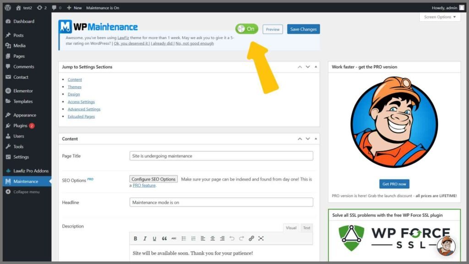Insert a numbered list
This screenshot has height=264, width=469.
[x=193, y=238]
